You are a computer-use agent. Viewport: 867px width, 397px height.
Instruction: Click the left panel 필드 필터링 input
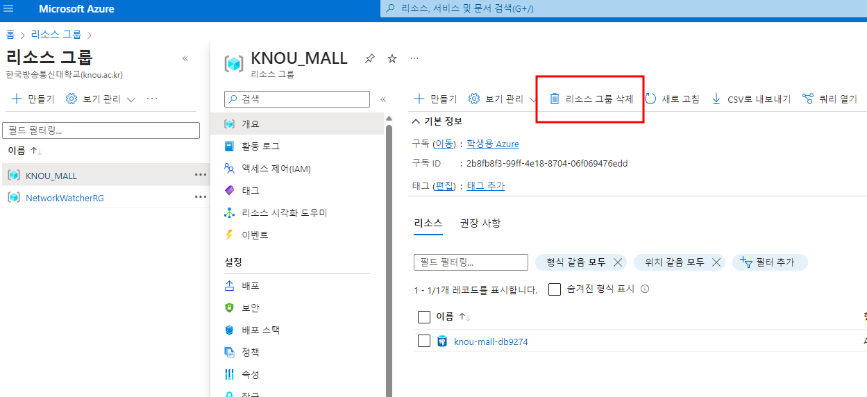click(x=102, y=130)
